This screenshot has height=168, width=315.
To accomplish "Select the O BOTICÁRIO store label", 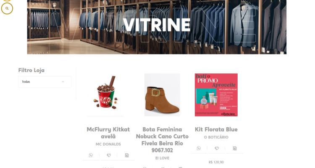I will 216,137.
